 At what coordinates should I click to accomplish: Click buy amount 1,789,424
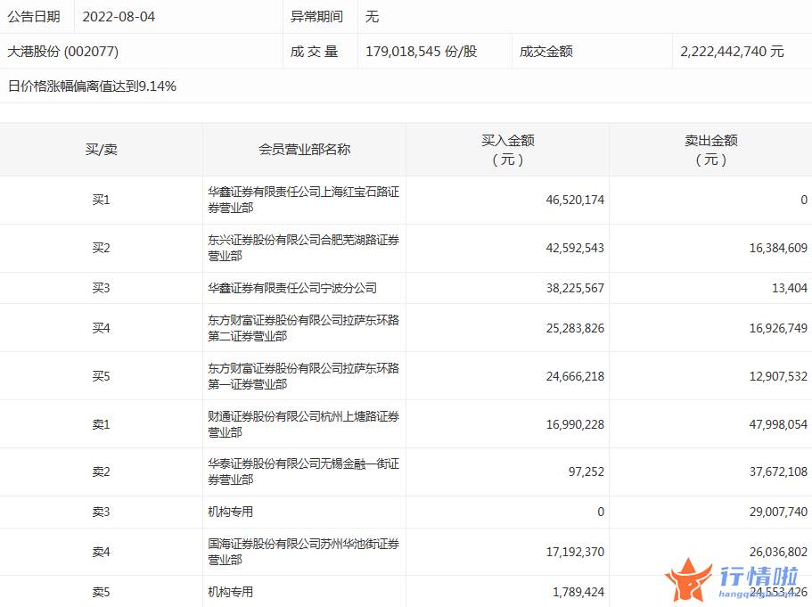coord(578,592)
